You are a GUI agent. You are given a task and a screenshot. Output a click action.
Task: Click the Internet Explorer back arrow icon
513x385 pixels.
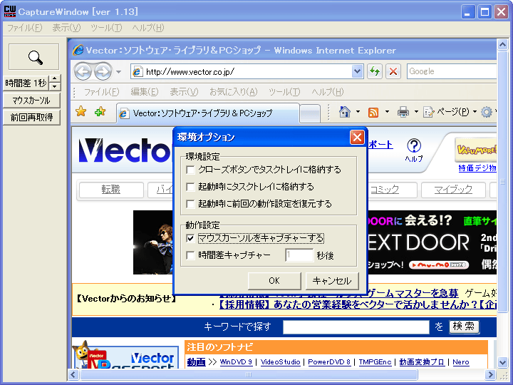[x=83, y=71]
